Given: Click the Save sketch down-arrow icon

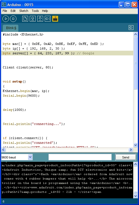Looking at the screenshot, I should pyautogui.click(x=40, y=19).
